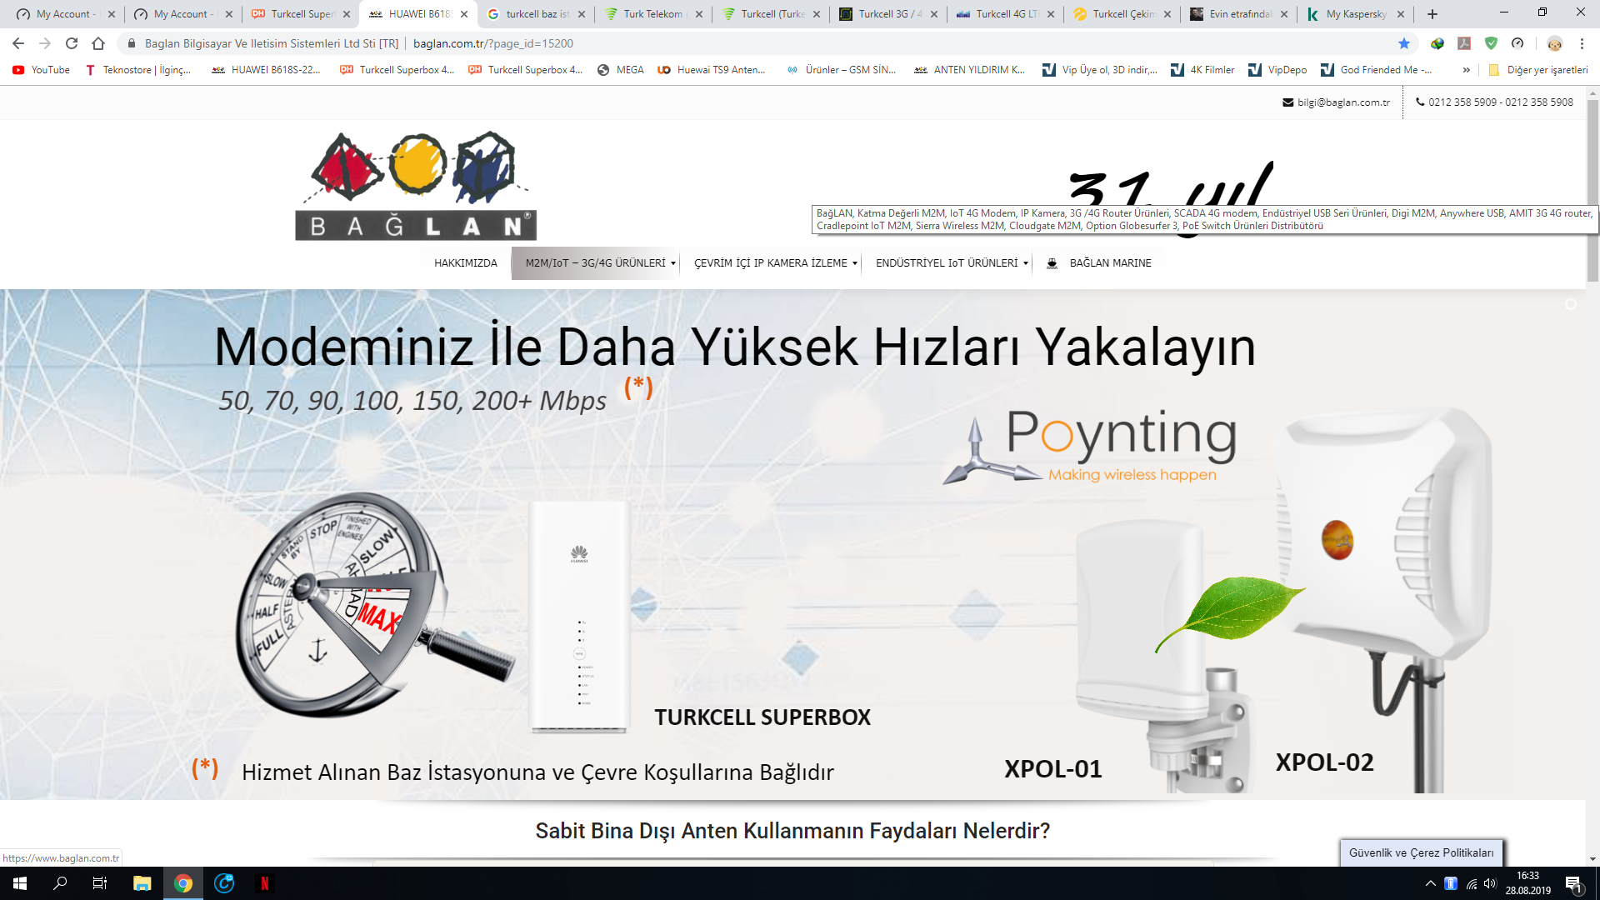The height and width of the screenshot is (900, 1600).
Task: Open the Windows Start menu
Action: [20, 883]
